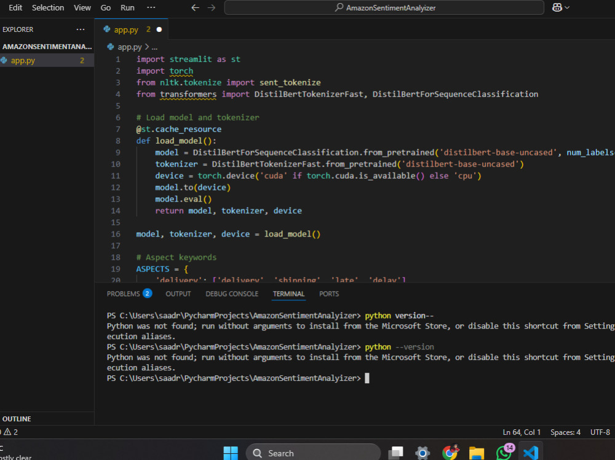Open Explorer views and more actions menu

(81, 29)
